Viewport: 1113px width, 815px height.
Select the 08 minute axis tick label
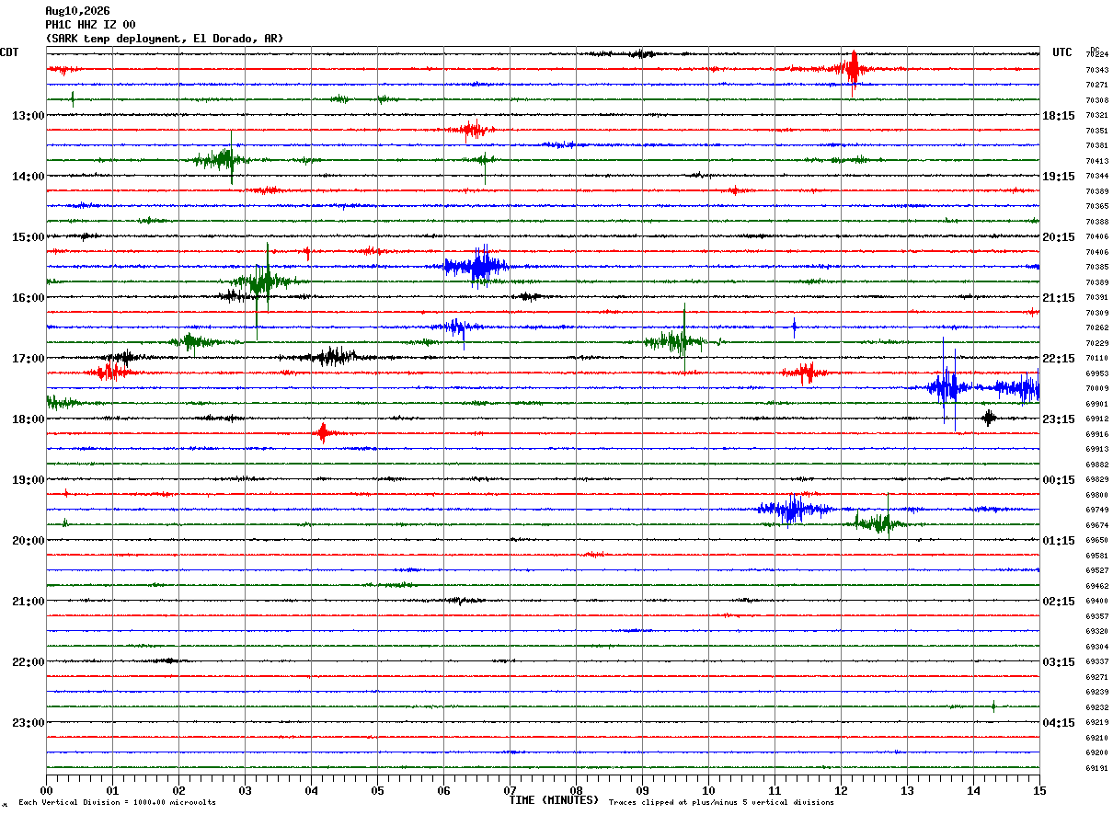tap(576, 790)
